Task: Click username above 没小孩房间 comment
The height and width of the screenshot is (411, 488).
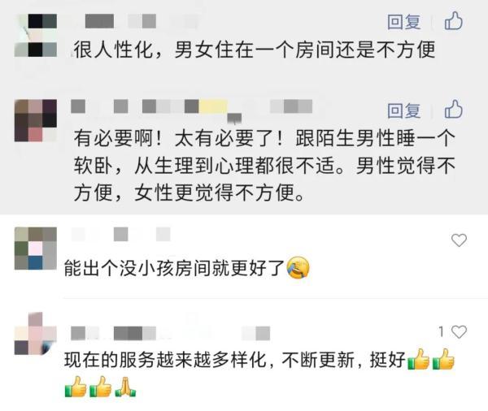Action: (x=120, y=234)
